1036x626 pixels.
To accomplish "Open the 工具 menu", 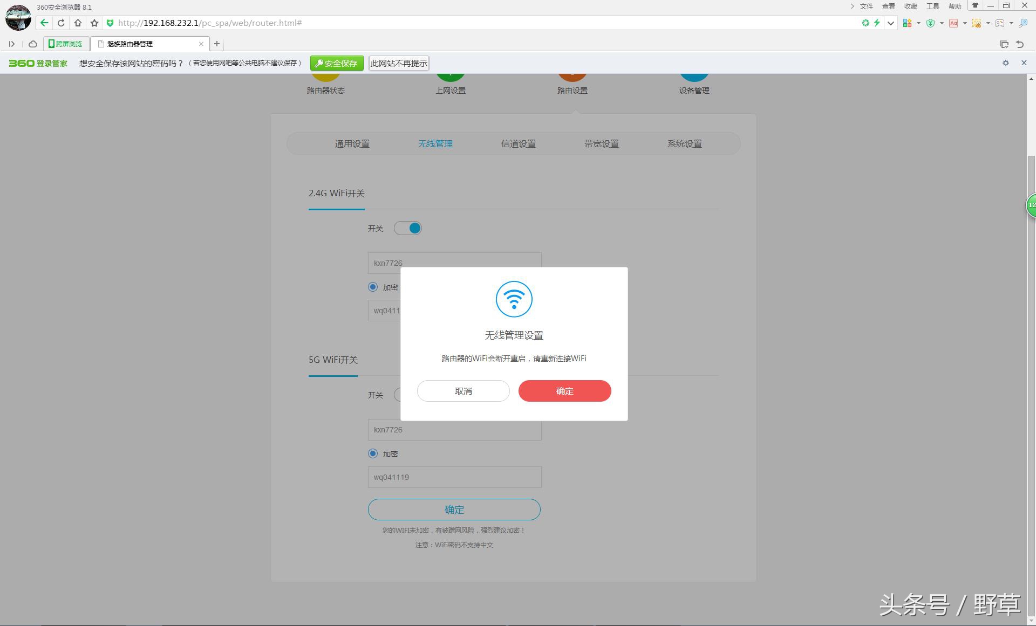I will tap(932, 6).
